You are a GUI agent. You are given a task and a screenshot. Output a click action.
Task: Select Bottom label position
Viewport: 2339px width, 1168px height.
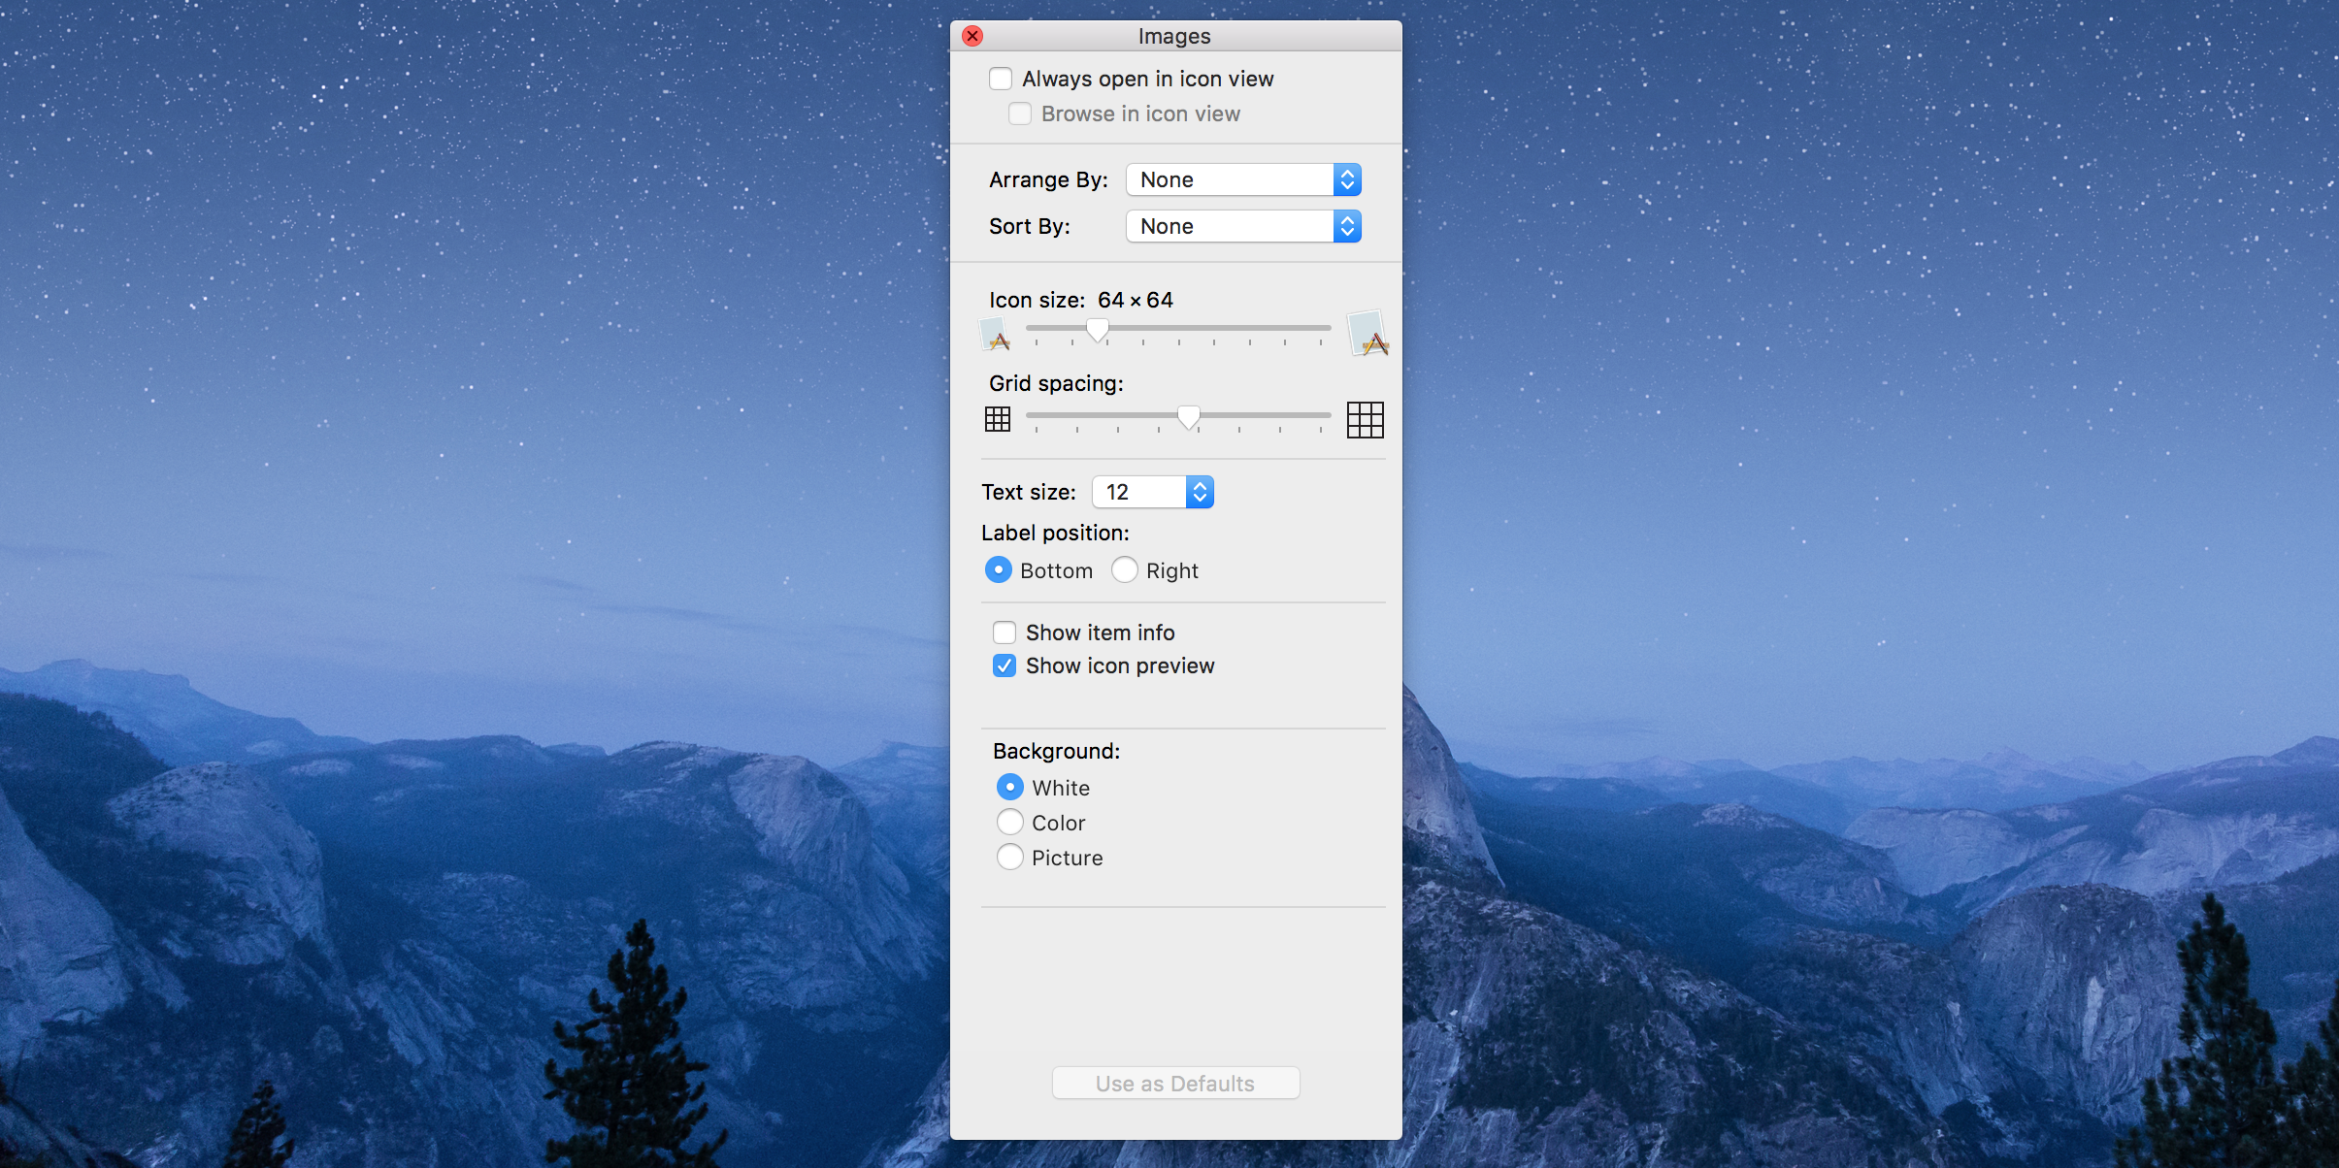[x=998, y=569]
